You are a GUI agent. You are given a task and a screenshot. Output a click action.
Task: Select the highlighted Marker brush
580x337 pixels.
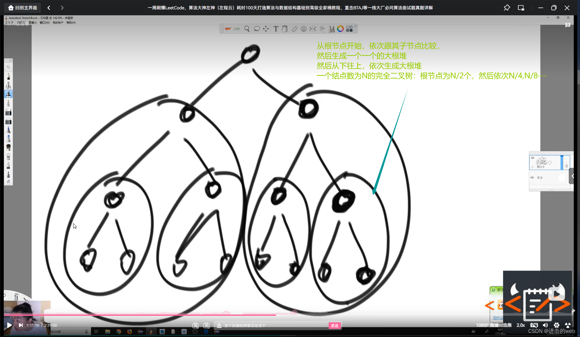click(x=8, y=94)
